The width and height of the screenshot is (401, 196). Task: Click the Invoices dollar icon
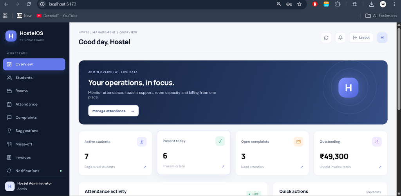coord(9,157)
